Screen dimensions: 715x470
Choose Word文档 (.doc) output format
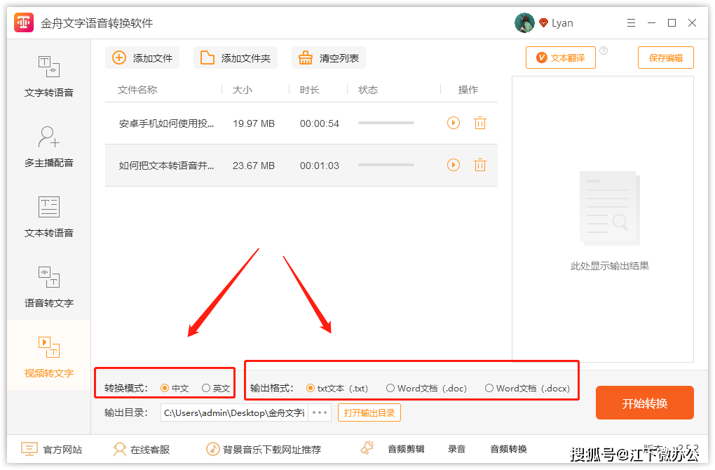coord(426,389)
